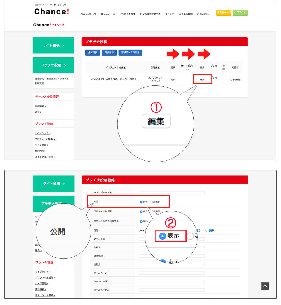281x305 pixels.
Task: Select 非表示 radio in the 公開 row
Action: coord(151,202)
